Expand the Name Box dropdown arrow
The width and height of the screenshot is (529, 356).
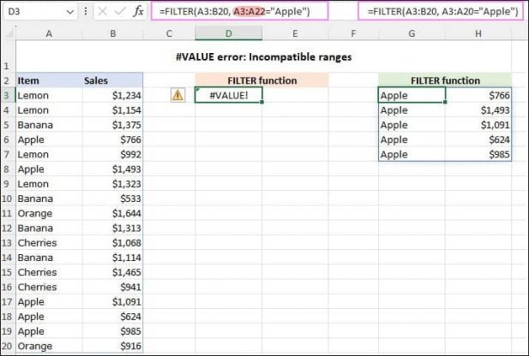[70, 12]
